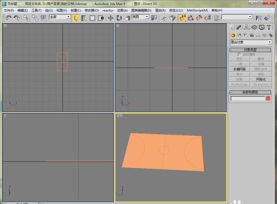Click the 前 viewport label
This screenshot has width=277, height=204.
coord(118,26)
